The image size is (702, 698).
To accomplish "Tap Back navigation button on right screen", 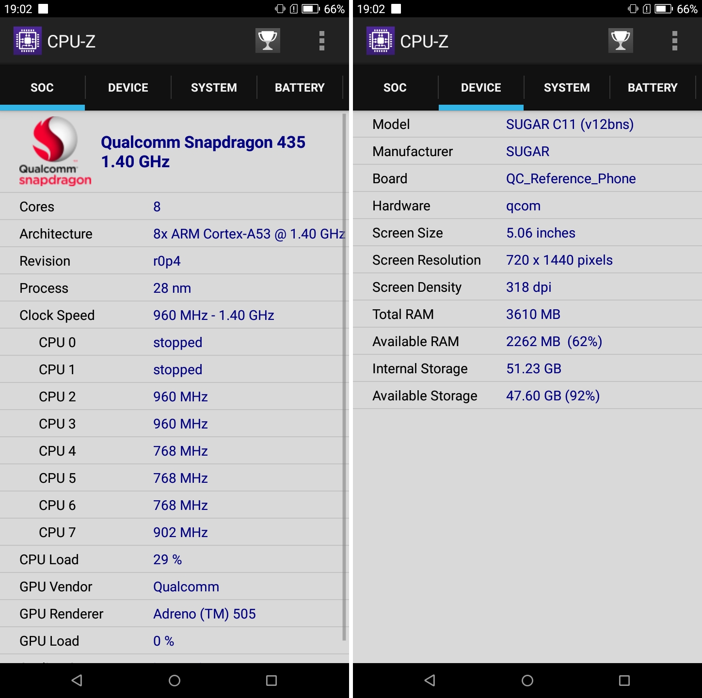I will (430, 681).
